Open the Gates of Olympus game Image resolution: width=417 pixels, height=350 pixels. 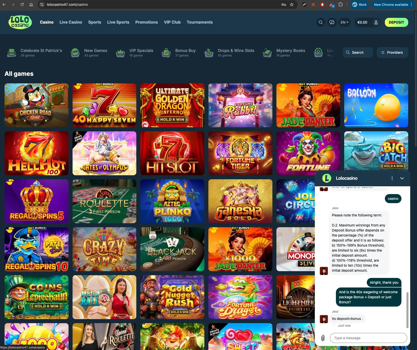[104, 153]
